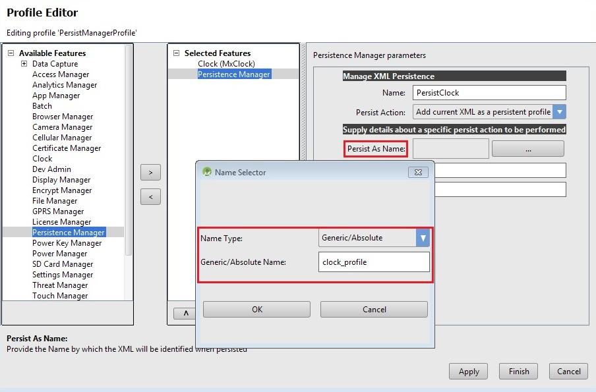The image size is (596, 392).
Task: Click the remove feature left-arrow button
Action: 150,196
